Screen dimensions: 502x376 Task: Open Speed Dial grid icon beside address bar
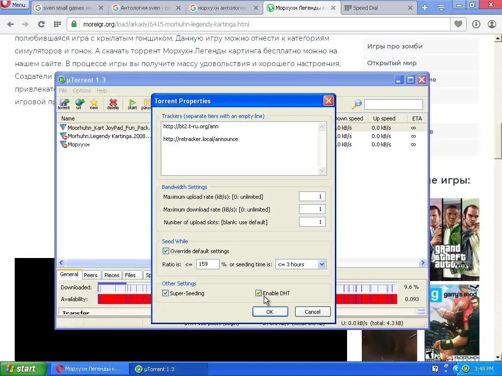57,24
